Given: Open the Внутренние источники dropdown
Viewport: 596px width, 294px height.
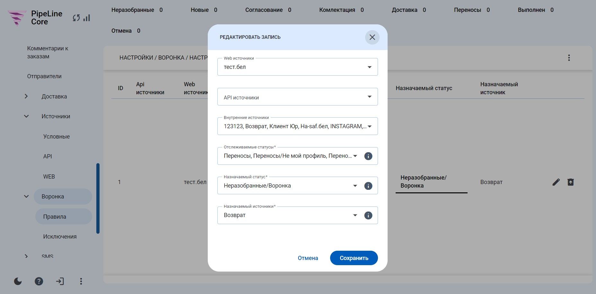Looking at the screenshot, I should coord(297,126).
